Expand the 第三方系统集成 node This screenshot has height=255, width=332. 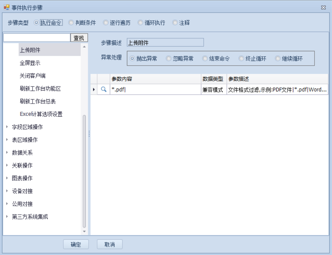pos(7,217)
